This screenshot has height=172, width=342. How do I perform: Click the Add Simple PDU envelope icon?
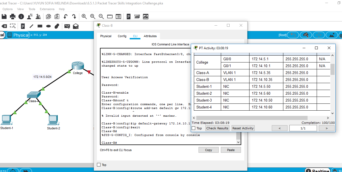coord(67,26)
